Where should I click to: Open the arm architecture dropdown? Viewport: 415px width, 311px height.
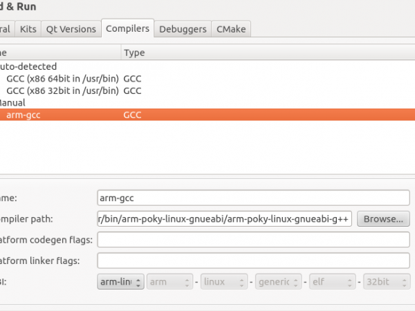(170, 282)
